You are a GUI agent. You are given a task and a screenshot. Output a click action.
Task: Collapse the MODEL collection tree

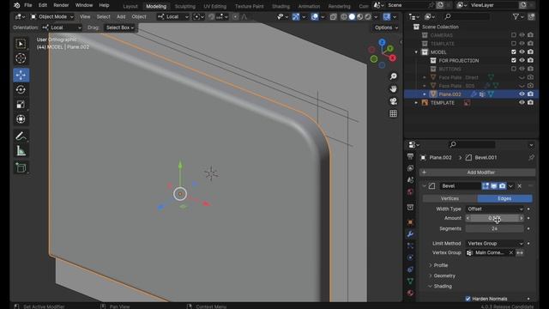coord(416,51)
